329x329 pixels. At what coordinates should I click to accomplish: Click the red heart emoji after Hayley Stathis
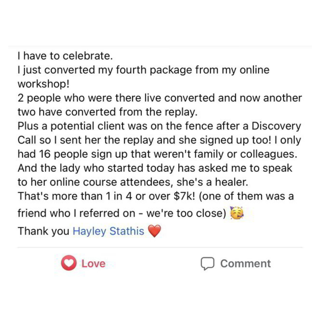[154, 231]
